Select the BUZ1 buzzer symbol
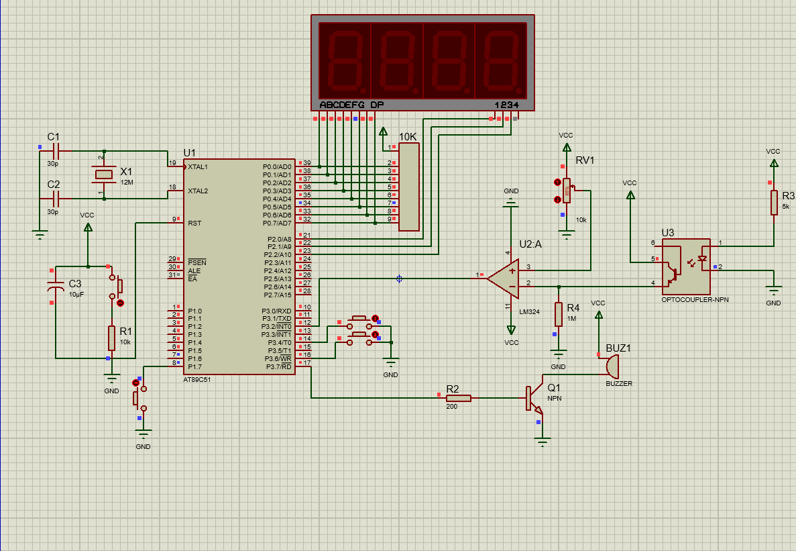The height and width of the screenshot is (551, 796). 612,366
